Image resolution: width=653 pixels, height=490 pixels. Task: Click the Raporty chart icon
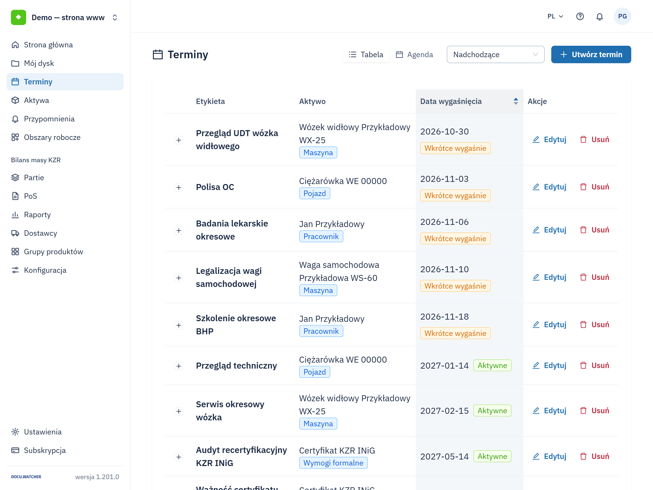tap(15, 215)
